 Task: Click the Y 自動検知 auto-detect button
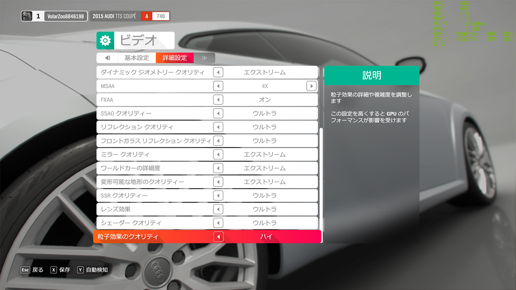(92, 270)
